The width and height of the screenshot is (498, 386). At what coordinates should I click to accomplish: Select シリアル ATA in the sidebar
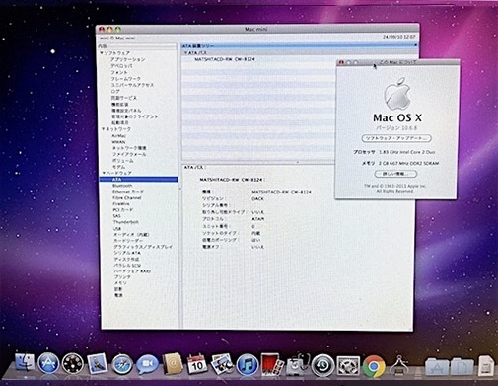(127, 253)
